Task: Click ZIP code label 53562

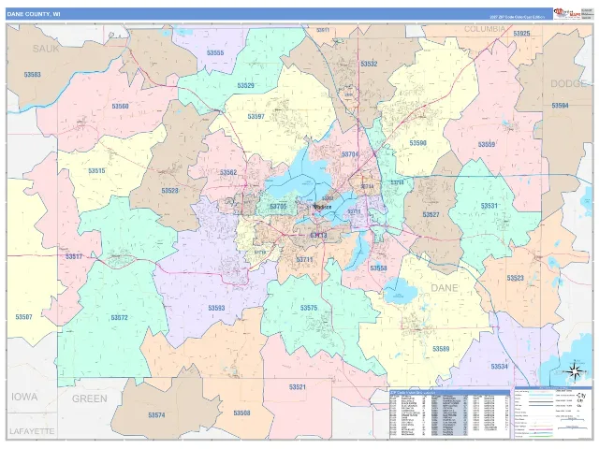Action: pos(228,172)
